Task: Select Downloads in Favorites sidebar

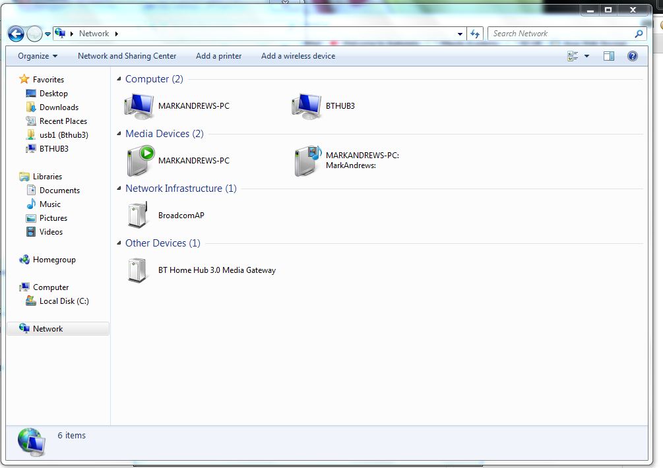Action: click(x=59, y=107)
